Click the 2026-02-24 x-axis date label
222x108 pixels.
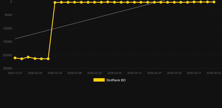tap(55, 73)
